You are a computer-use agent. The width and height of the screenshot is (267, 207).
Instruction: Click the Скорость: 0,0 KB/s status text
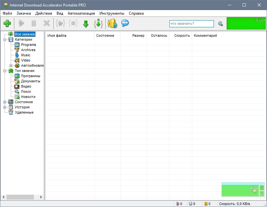click(234, 204)
